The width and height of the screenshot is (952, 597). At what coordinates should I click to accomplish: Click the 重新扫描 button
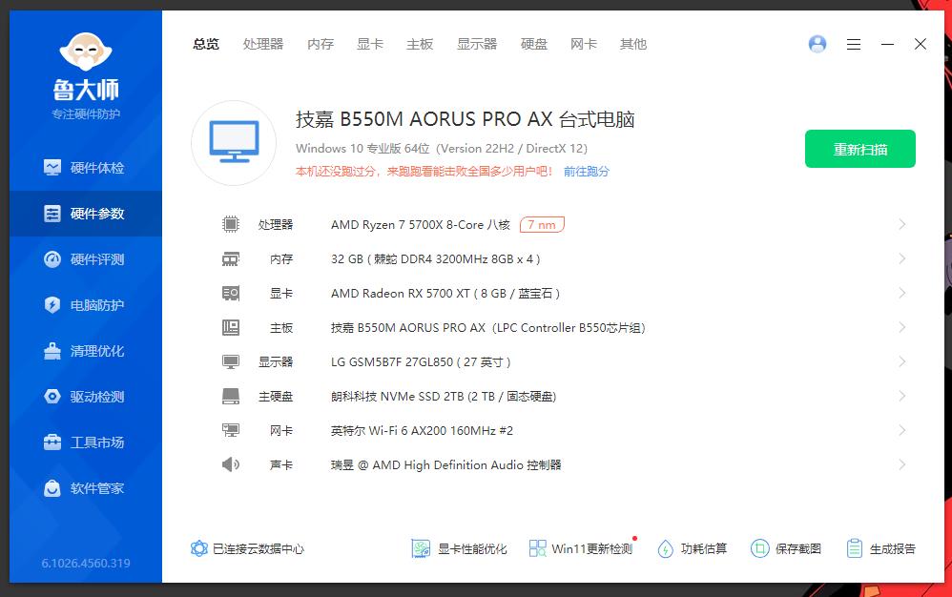click(859, 149)
